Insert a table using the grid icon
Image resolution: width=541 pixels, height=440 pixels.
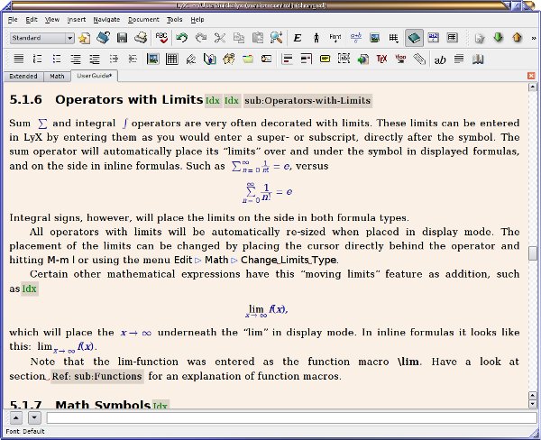(x=171, y=60)
